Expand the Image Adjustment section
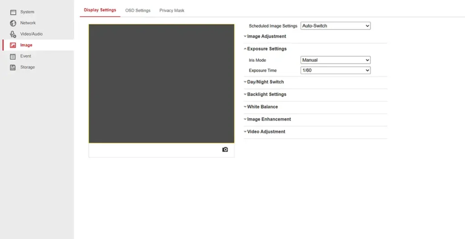 (x=266, y=36)
